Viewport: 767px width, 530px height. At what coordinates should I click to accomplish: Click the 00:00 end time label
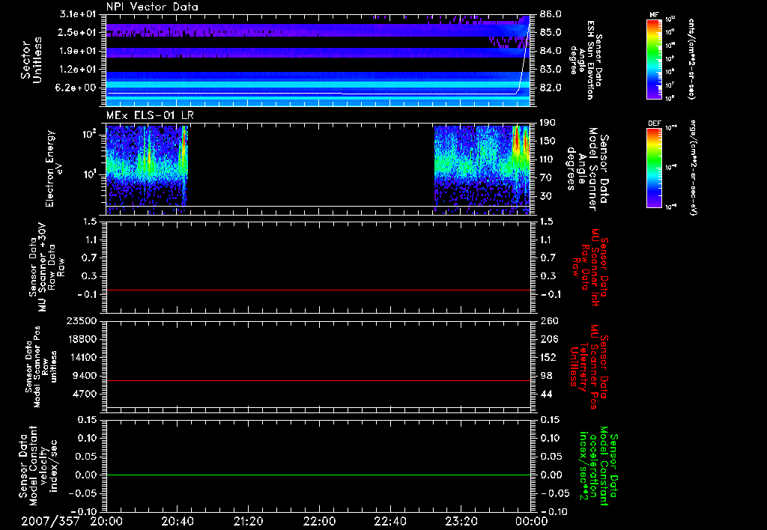[533, 520]
